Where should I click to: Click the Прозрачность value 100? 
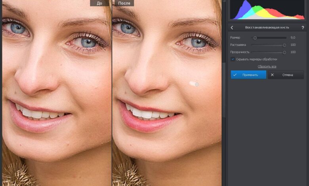click(293, 52)
